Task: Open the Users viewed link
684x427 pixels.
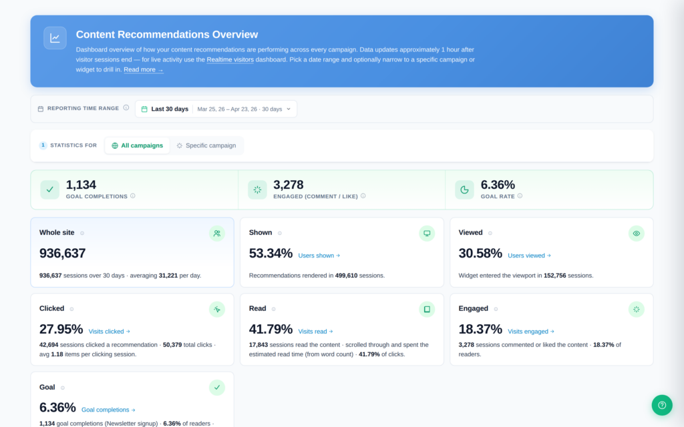Action: pos(529,256)
